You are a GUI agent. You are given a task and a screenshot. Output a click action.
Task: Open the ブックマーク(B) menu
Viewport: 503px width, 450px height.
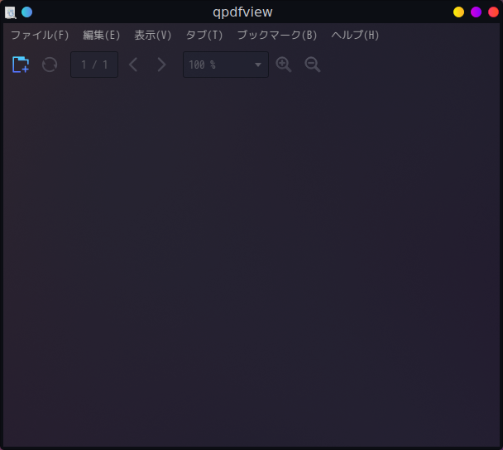(x=277, y=35)
